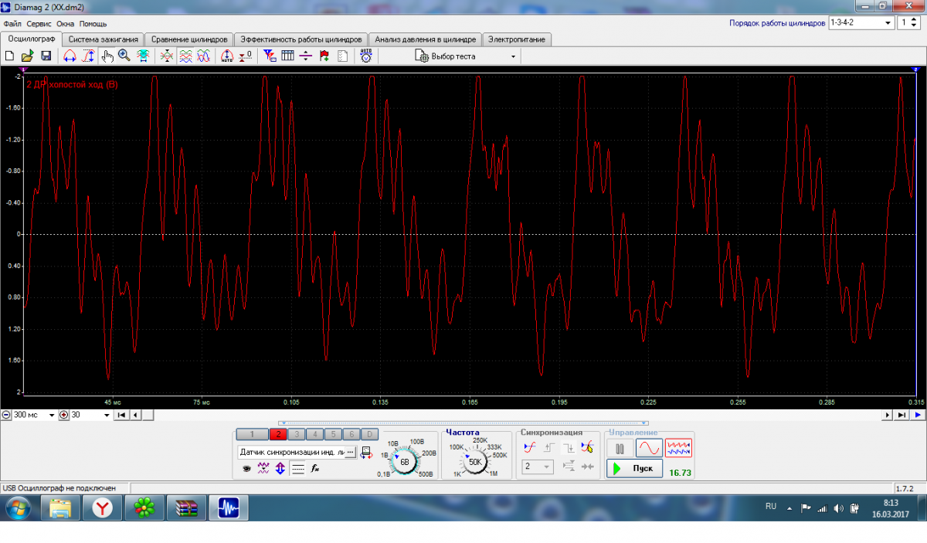Toggle channel 1 button
The width and height of the screenshot is (927, 543).
click(252, 435)
